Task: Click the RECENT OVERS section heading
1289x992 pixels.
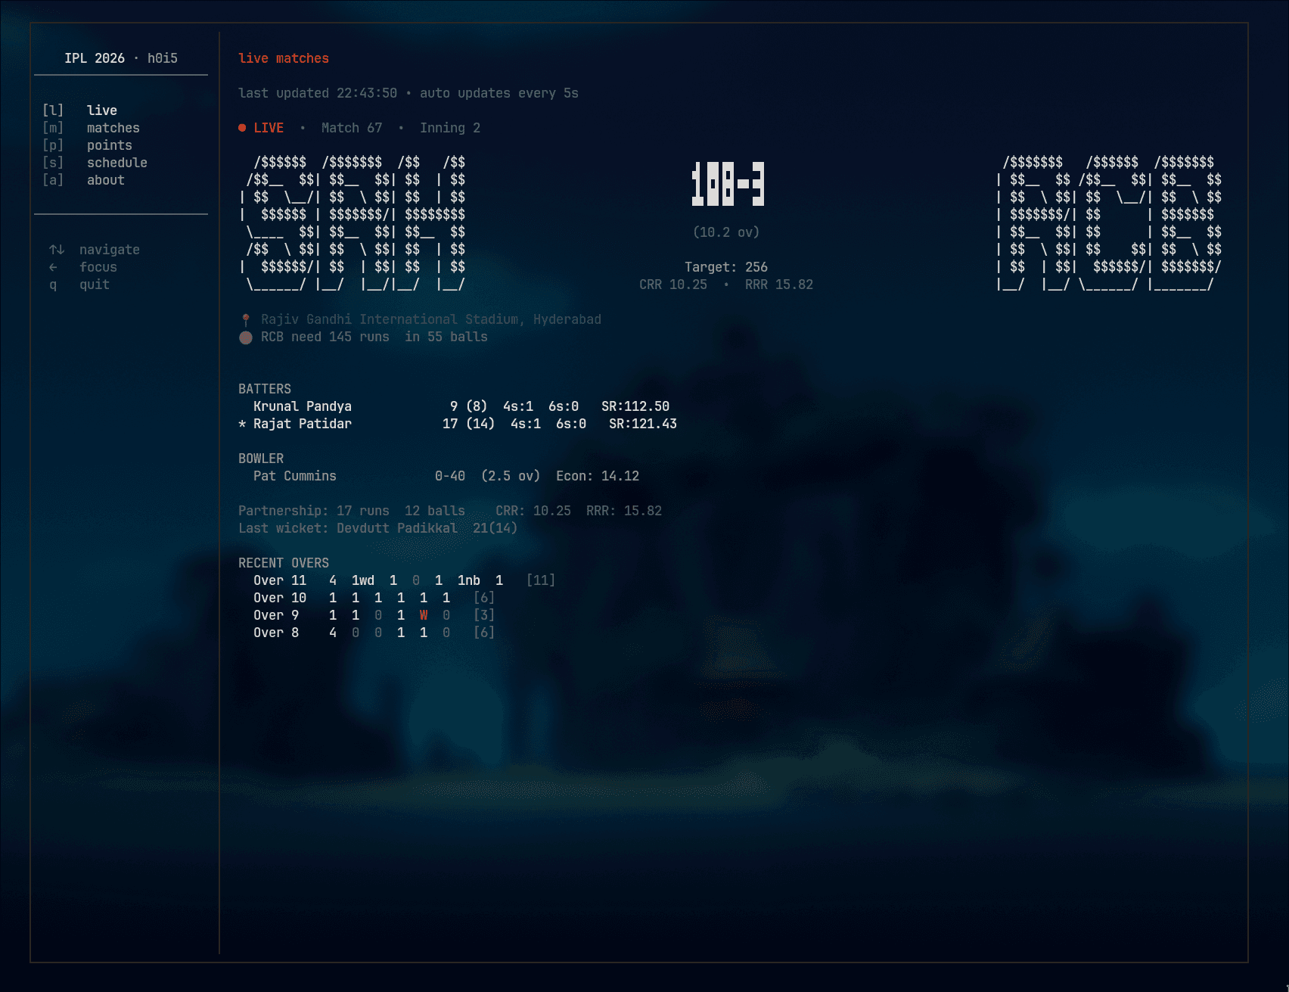Action: [284, 563]
